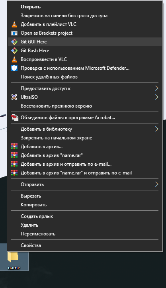This screenshot has width=166, height=288.
Task: Expand the Добавить в библиотеку submenu arrow
Action: click(156, 129)
